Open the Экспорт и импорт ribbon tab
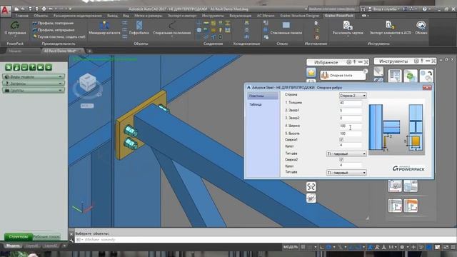Screen dimensions: 457x257 pyautogui.click(x=182, y=16)
